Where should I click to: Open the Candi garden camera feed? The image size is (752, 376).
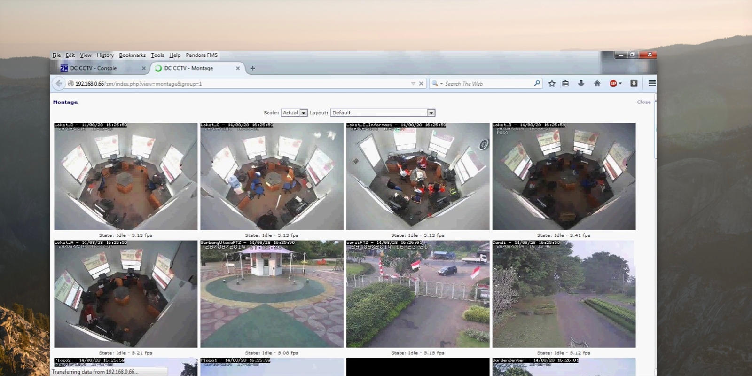click(x=564, y=294)
